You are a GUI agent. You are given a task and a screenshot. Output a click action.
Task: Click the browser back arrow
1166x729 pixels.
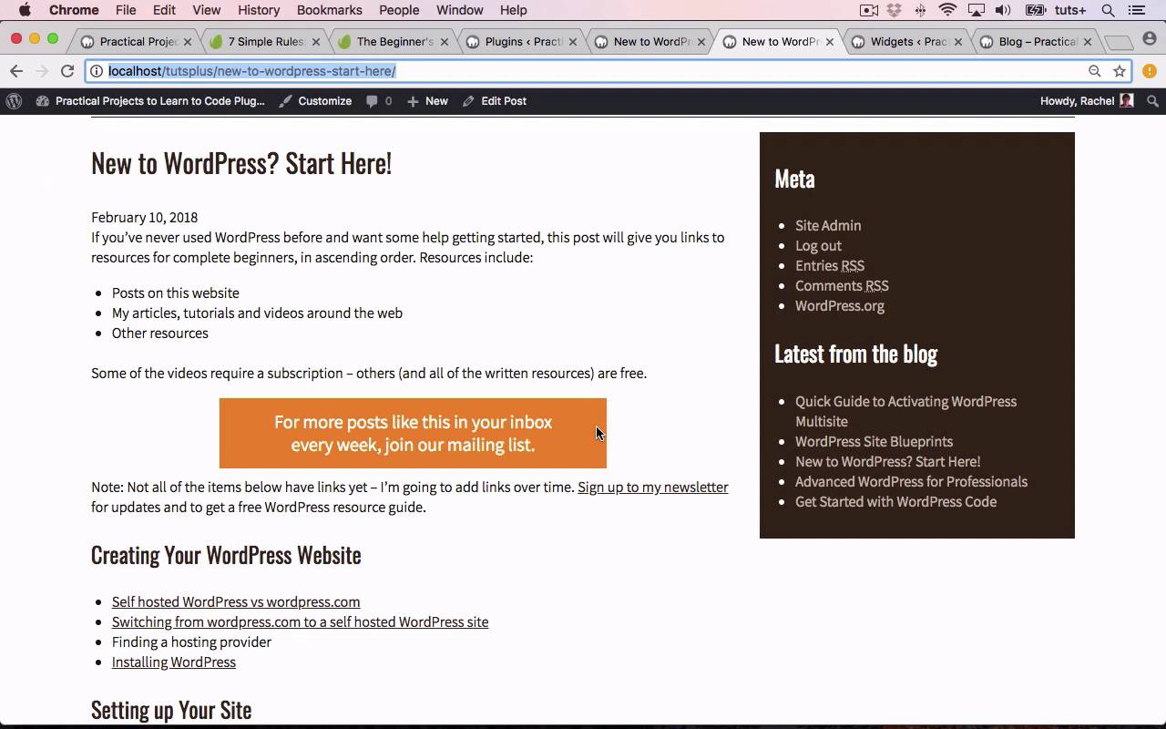[x=16, y=71]
